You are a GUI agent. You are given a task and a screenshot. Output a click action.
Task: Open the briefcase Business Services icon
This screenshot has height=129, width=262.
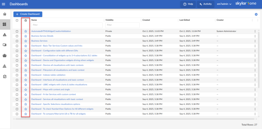(5, 55)
